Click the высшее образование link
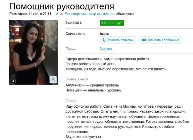The image size is (193, 140). point(116,69)
